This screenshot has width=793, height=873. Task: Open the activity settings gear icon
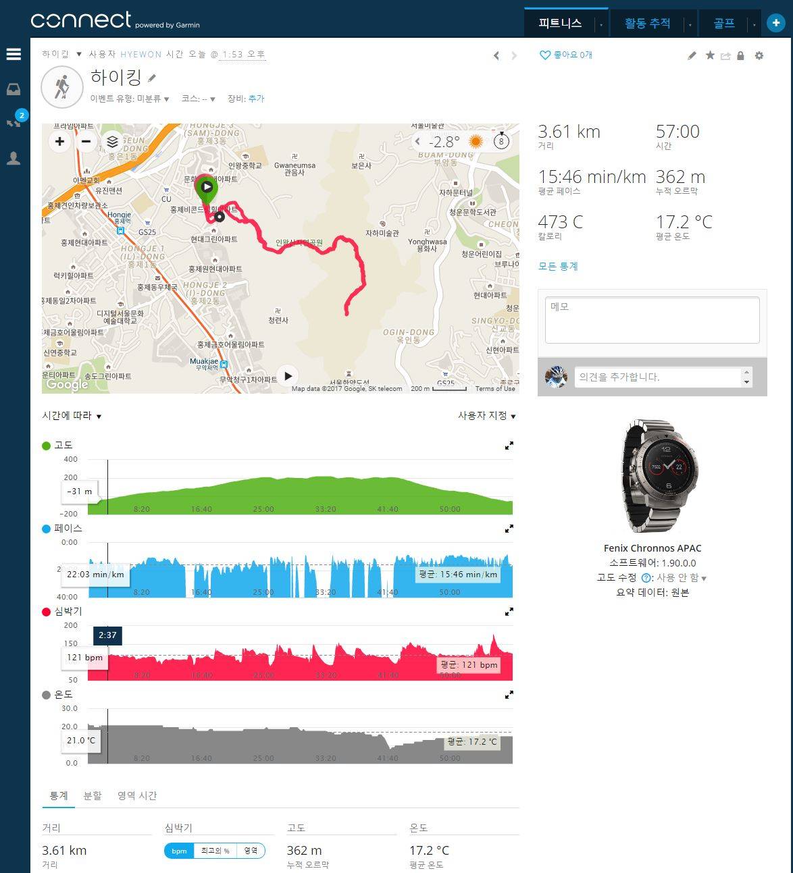pos(759,55)
